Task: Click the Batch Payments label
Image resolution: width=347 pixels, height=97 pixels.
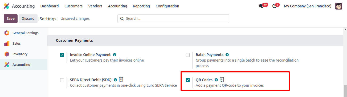Action: [x=210, y=55]
